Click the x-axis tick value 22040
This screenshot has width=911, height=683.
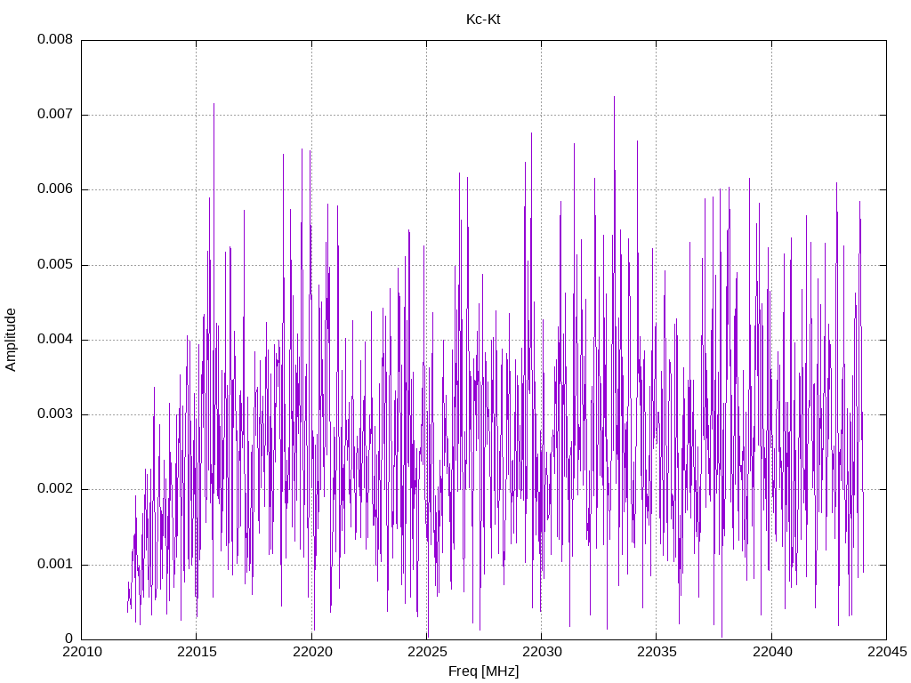tap(771, 652)
